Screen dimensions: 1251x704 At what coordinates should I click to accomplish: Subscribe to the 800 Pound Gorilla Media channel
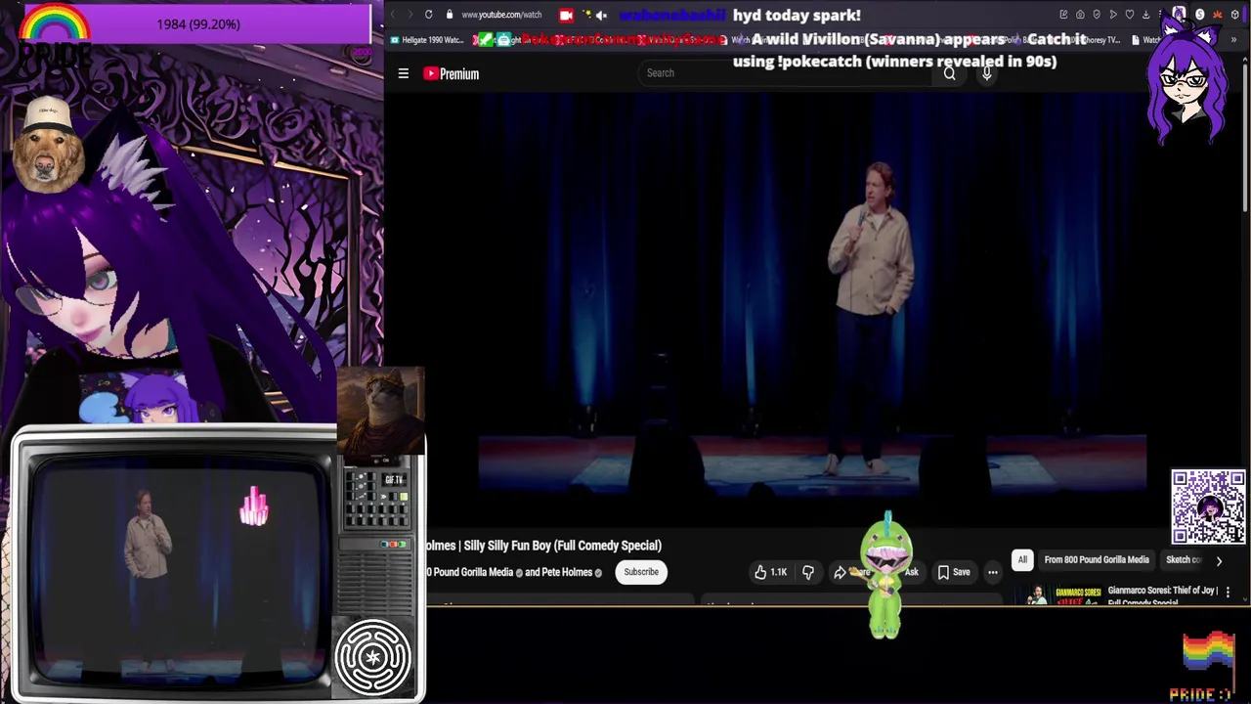pyautogui.click(x=641, y=572)
